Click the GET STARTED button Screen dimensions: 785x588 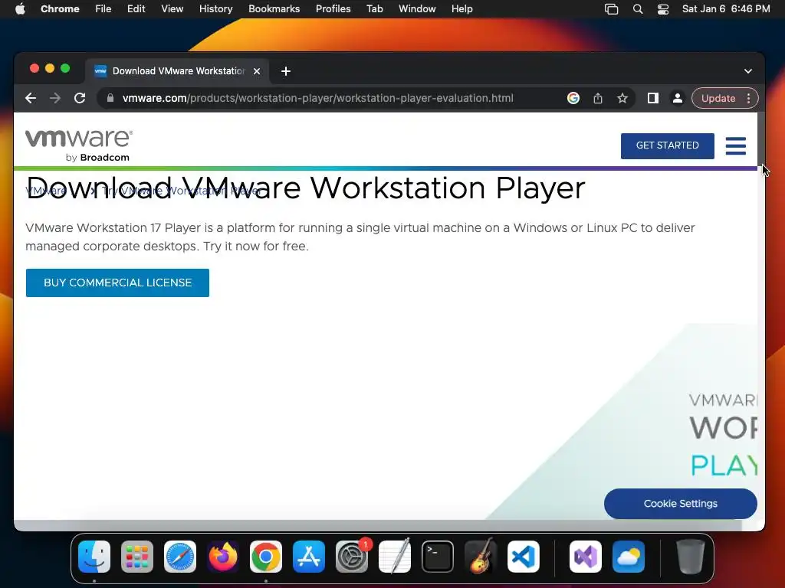point(668,145)
